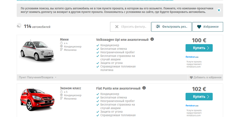Click the 102 € price
This screenshot has width=250, height=117.
199,89
